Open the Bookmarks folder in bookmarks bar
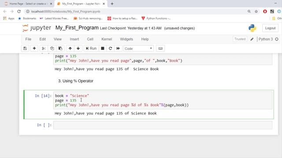 [x=27, y=18]
